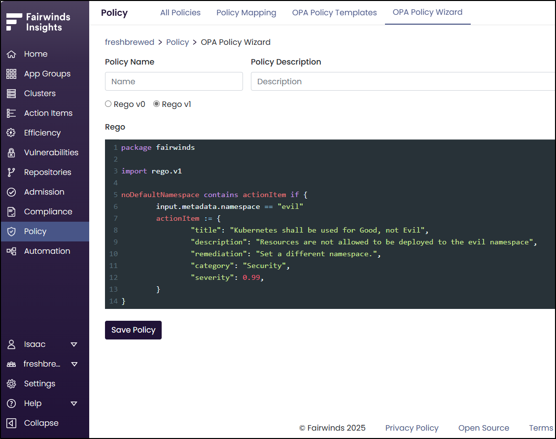
Task: Open the Compliance document icon
Action: [11, 212]
